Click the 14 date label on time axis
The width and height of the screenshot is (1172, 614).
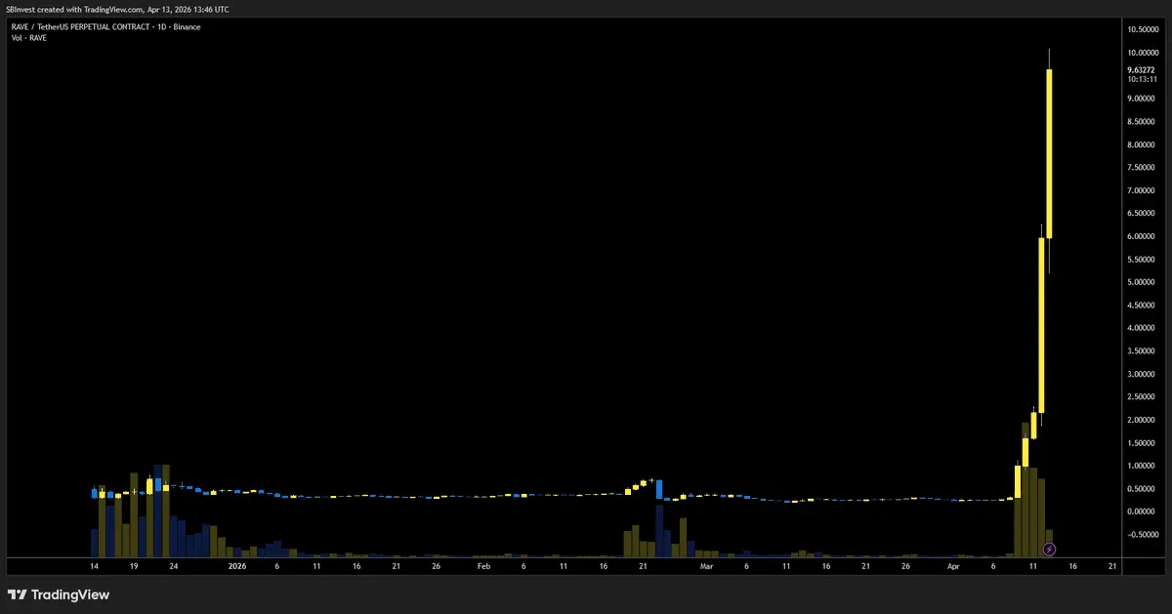94,565
